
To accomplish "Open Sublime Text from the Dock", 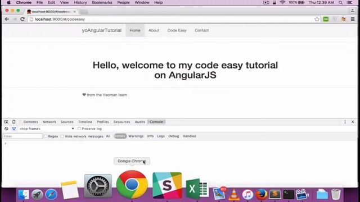I will (275, 195).
